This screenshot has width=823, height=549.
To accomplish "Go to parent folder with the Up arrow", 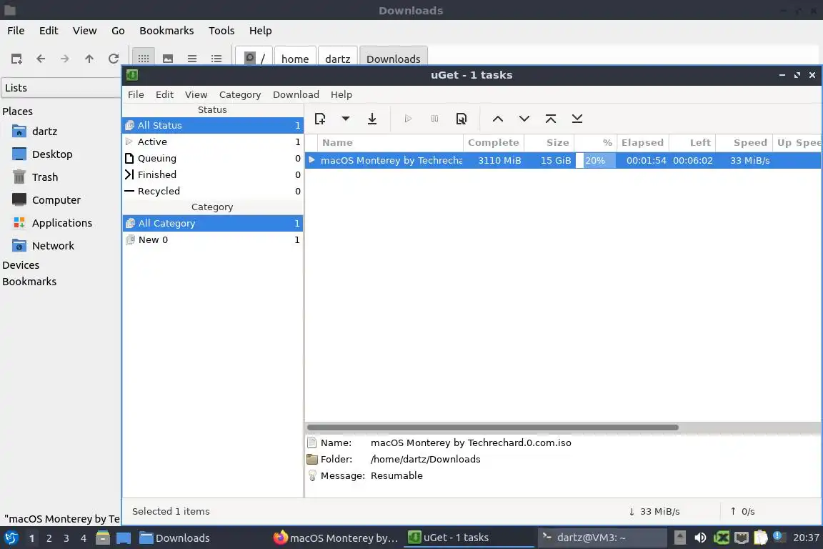I will [89, 59].
